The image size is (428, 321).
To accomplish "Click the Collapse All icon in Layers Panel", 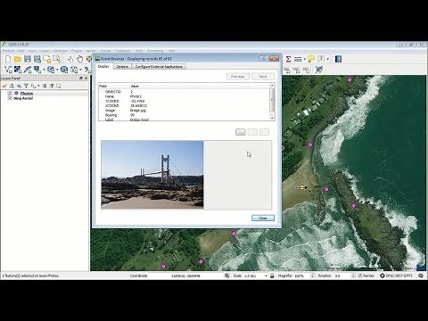I will 52,86.
